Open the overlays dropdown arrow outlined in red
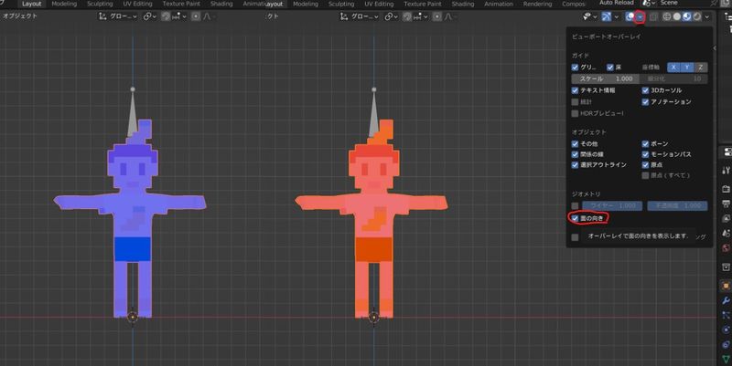The image size is (732, 366). pos(641,16)
